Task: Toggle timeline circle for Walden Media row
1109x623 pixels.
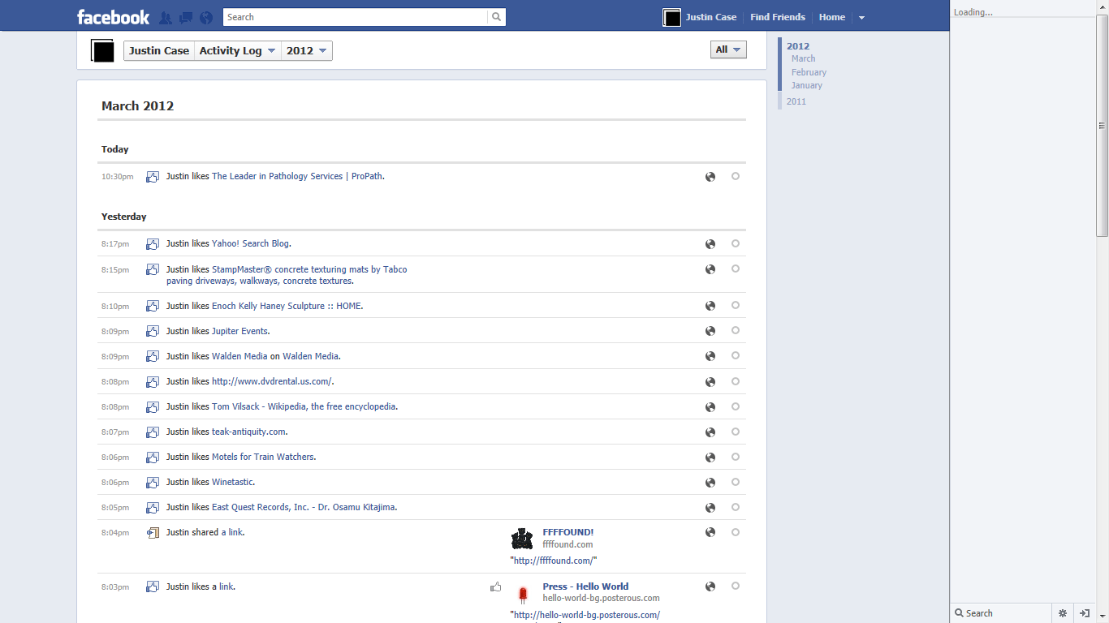Action: [x=736, y=355]
